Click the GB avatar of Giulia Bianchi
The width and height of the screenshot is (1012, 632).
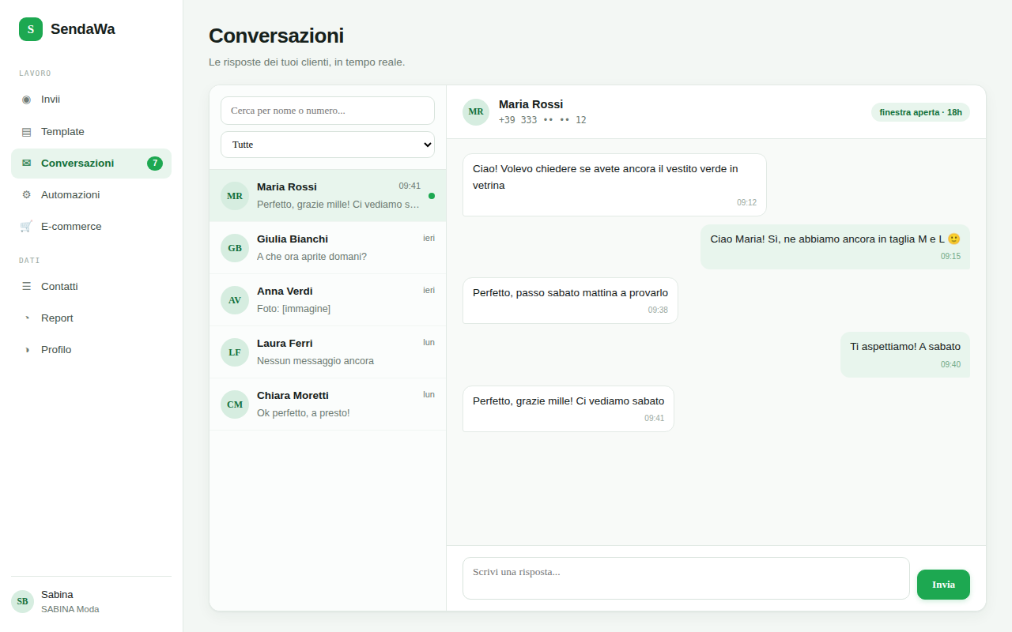point(235,248)
